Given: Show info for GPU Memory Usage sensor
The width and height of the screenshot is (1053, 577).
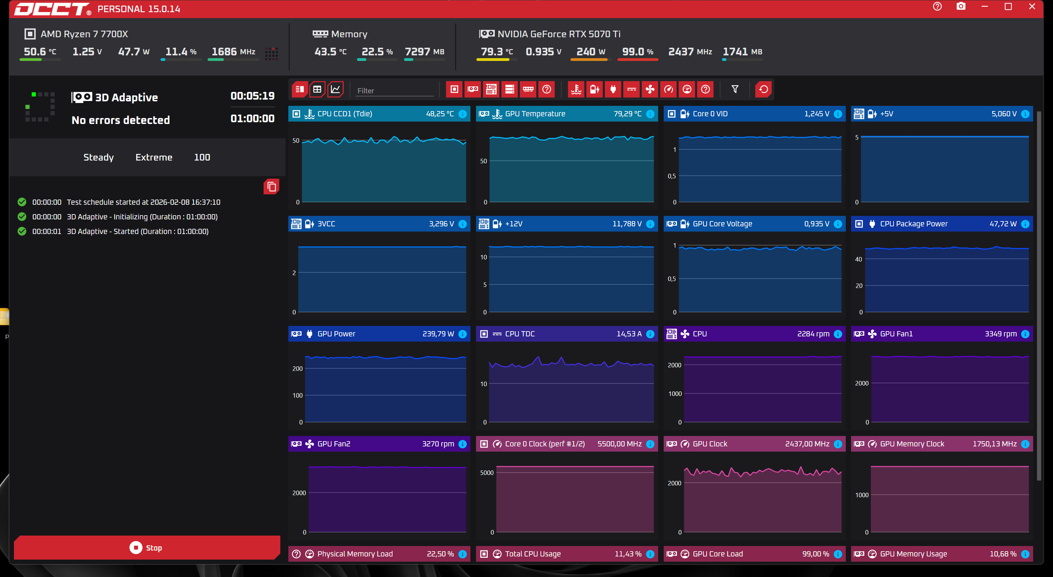Looking at the screenshot, I should [1025, 554].
